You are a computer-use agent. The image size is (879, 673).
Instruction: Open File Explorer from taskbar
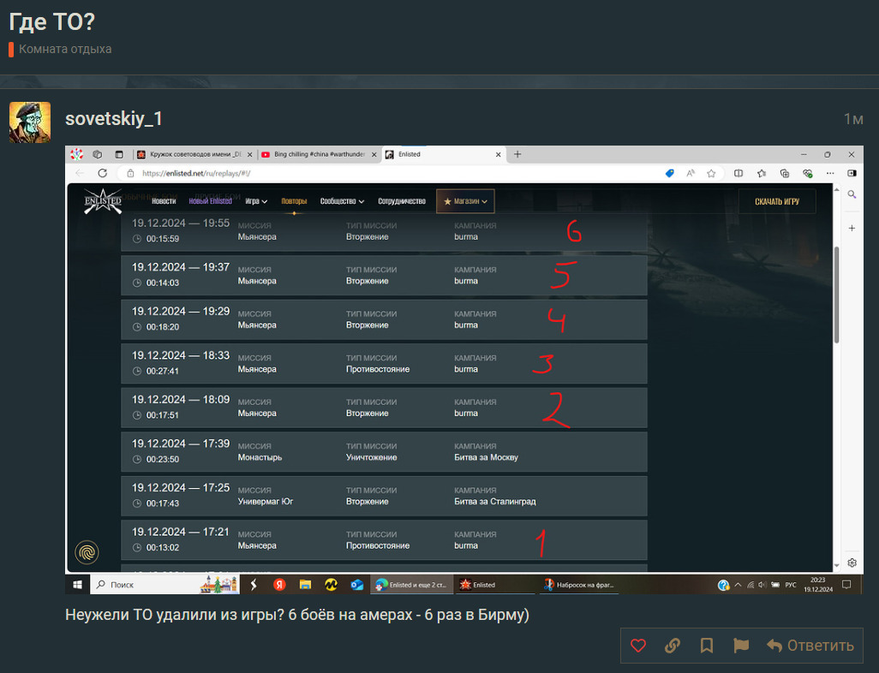(305, 585)
